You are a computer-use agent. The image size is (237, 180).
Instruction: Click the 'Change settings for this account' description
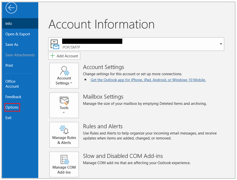[x=132, y=74]
